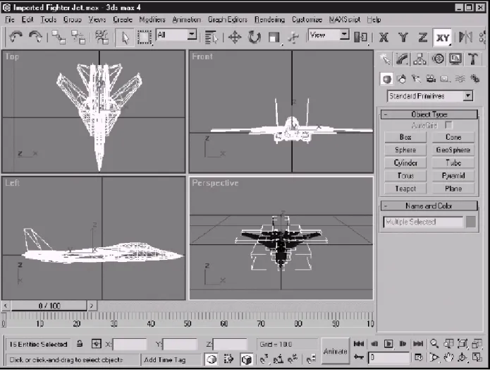Collapse the Name and Color rollout
Viewport: 490px width, 370px height.
[x=429, y=205]
